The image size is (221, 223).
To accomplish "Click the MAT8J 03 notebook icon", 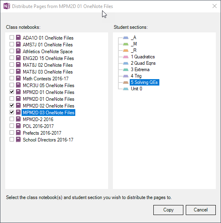I will 18,72.
